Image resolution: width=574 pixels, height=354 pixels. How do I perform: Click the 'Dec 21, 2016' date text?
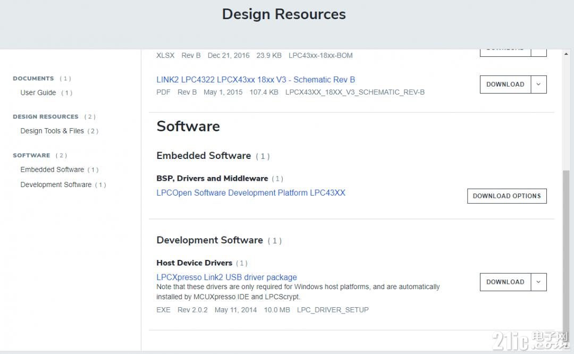(229, 55)
